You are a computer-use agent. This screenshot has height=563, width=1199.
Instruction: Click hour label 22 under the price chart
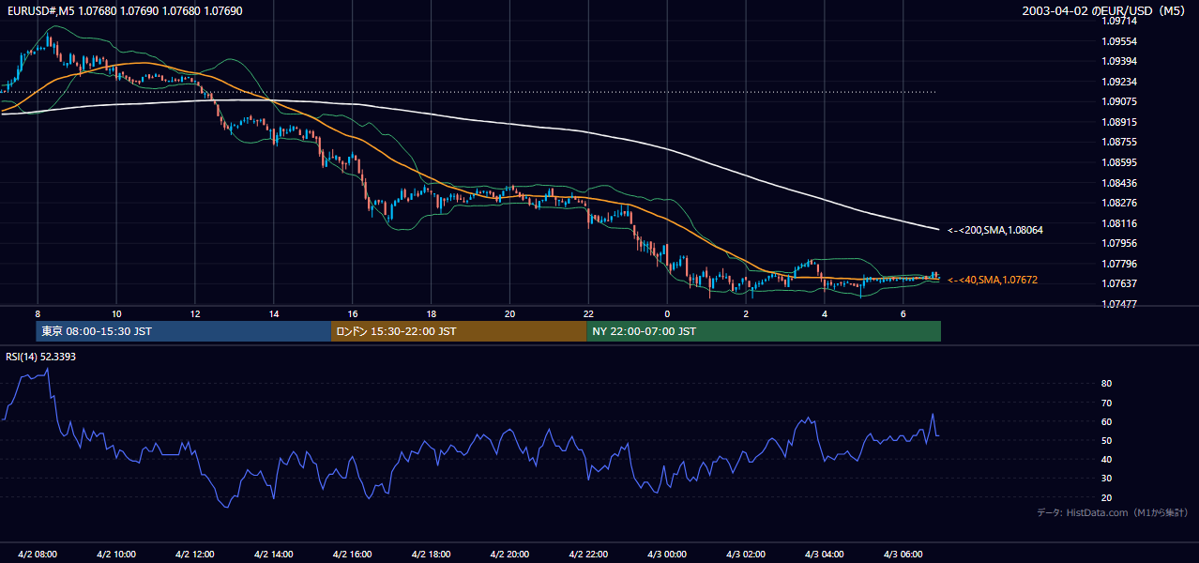(x=589, y=313)
